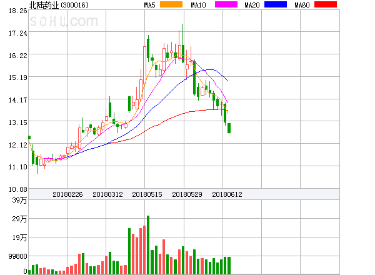Click the blue MA20 legend swatch
The height and width of the screenshot is (275, 375).
pos(276,4)
